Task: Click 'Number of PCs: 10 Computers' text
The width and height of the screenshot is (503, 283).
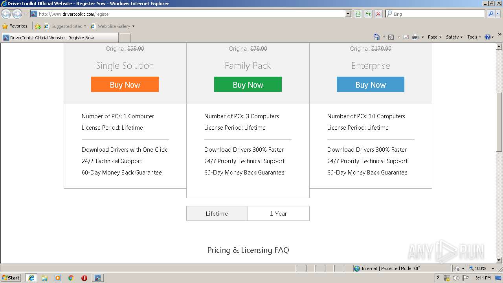Action: 366,116
